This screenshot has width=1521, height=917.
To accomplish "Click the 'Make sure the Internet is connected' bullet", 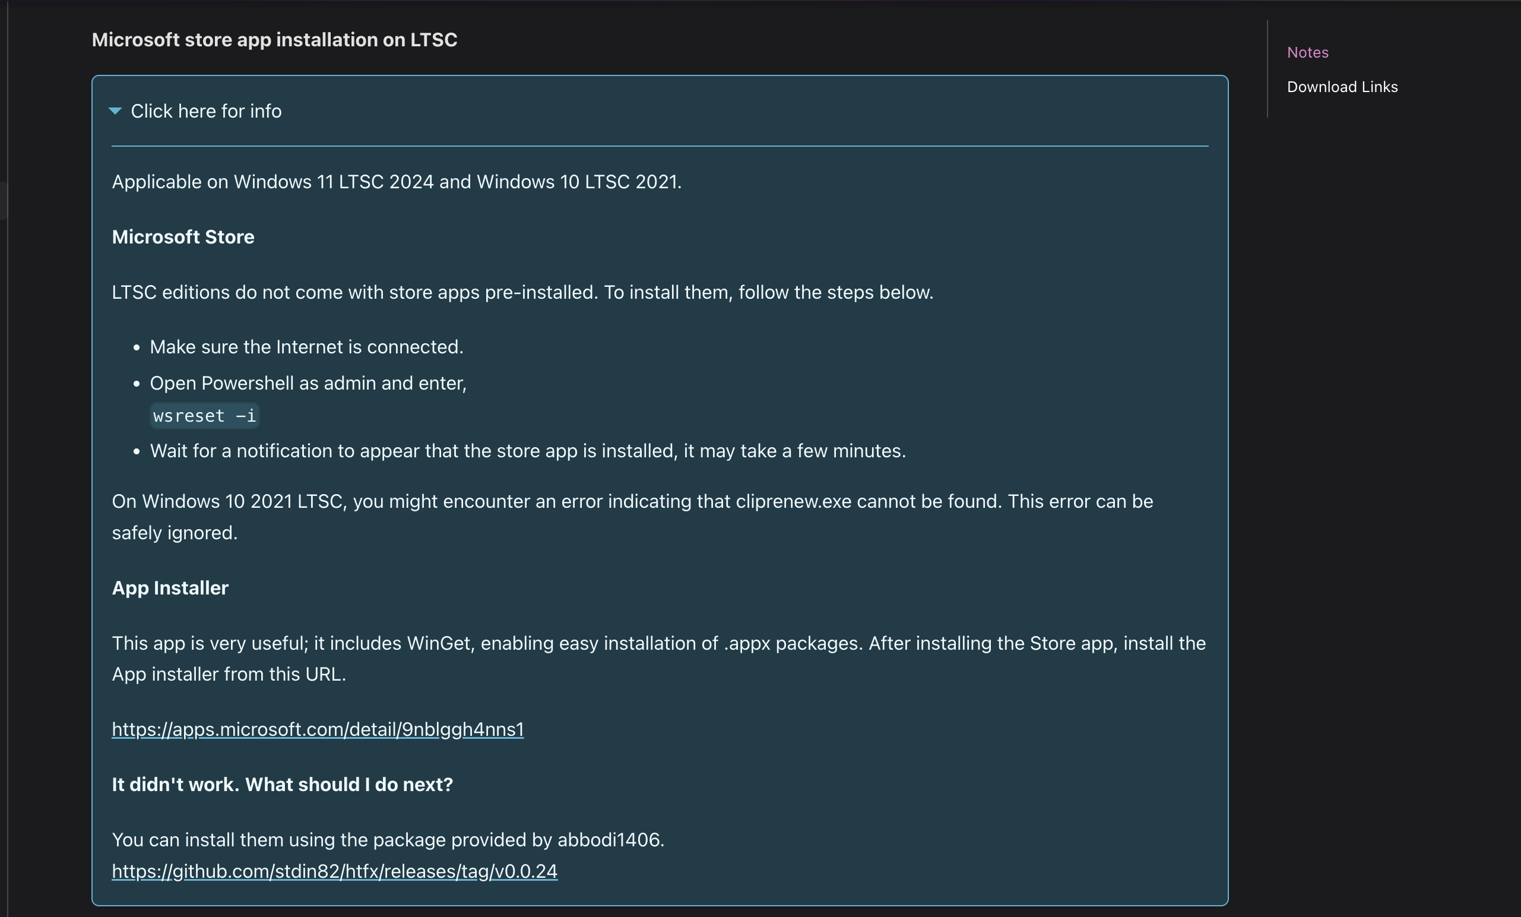I will tap(306, 347).
